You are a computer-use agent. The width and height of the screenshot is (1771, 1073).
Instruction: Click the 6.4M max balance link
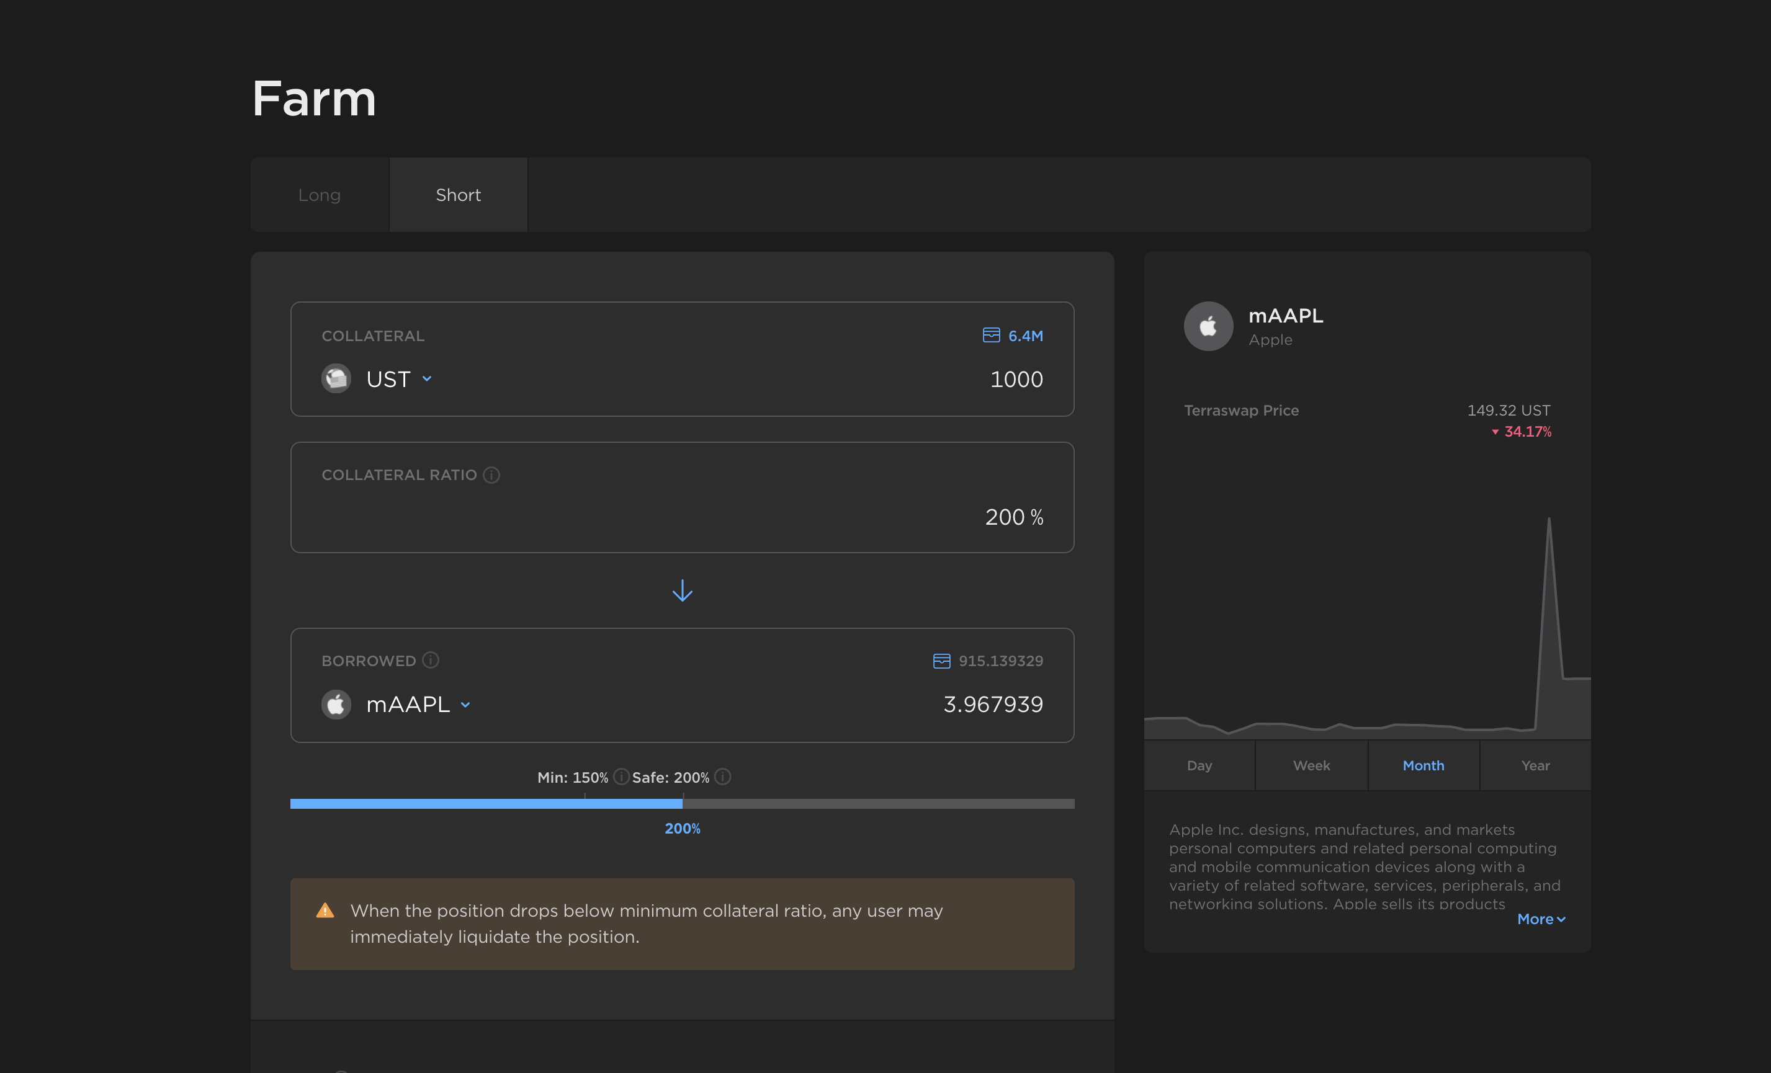(1025, 336)
